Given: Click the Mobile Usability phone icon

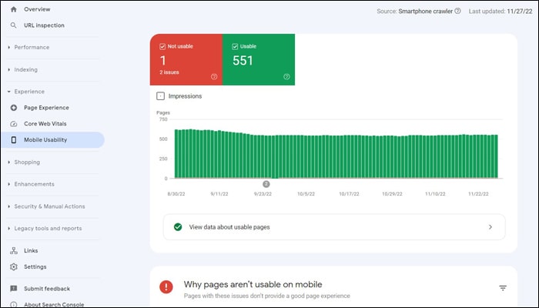Looking at the screenshot, I should point(13,140).
